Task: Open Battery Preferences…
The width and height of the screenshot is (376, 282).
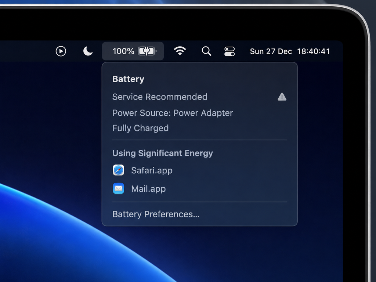Action: point(156,214)
